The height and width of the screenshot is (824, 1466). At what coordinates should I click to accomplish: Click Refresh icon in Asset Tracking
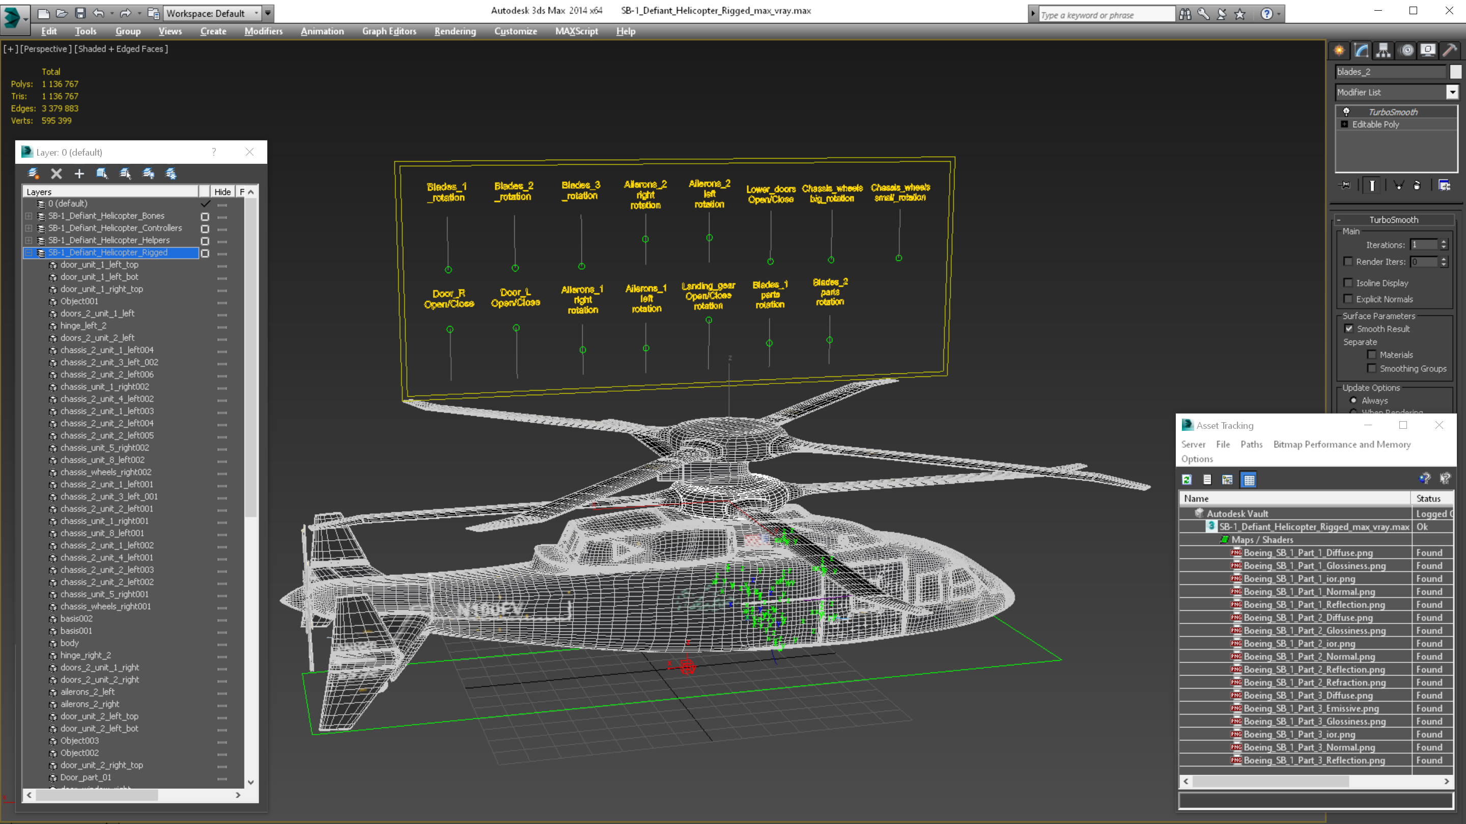(1187, 480)
